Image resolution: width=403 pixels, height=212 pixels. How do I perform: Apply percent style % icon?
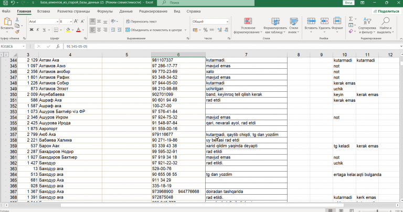[205, 30]
